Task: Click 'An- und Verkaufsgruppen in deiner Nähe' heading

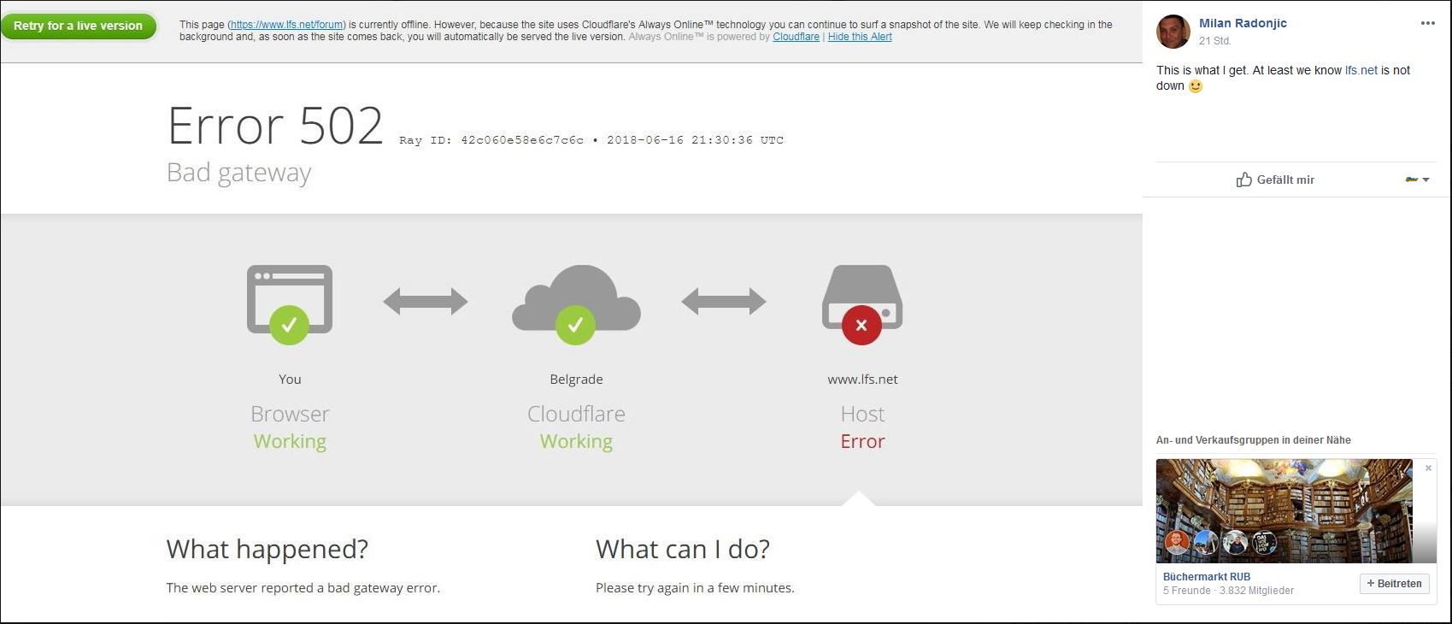Action: pyautogui.click(x=1254, y=440)
